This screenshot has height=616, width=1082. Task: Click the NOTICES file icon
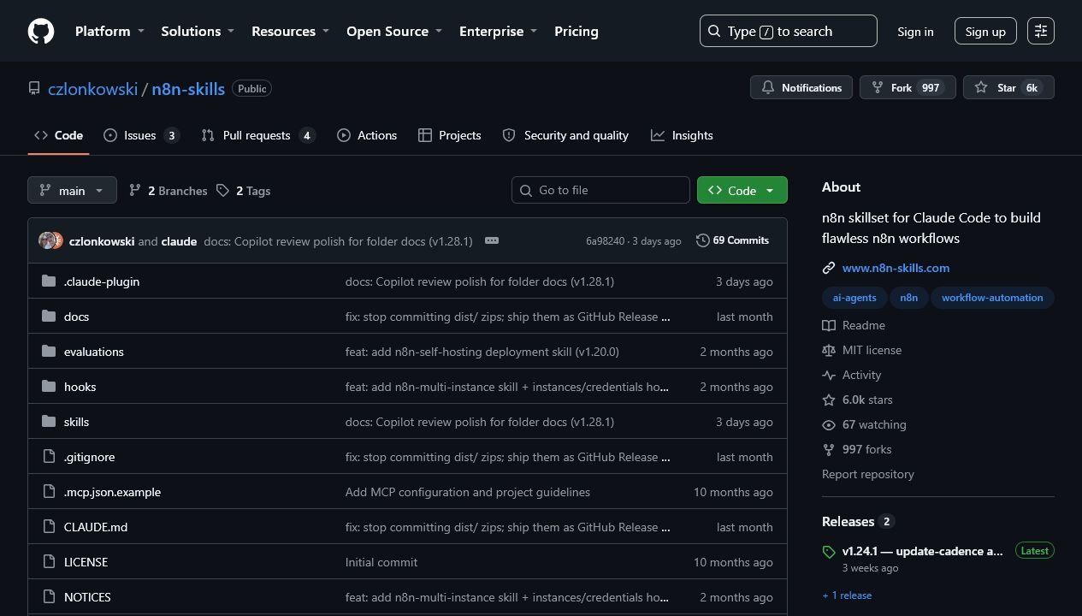49,597
